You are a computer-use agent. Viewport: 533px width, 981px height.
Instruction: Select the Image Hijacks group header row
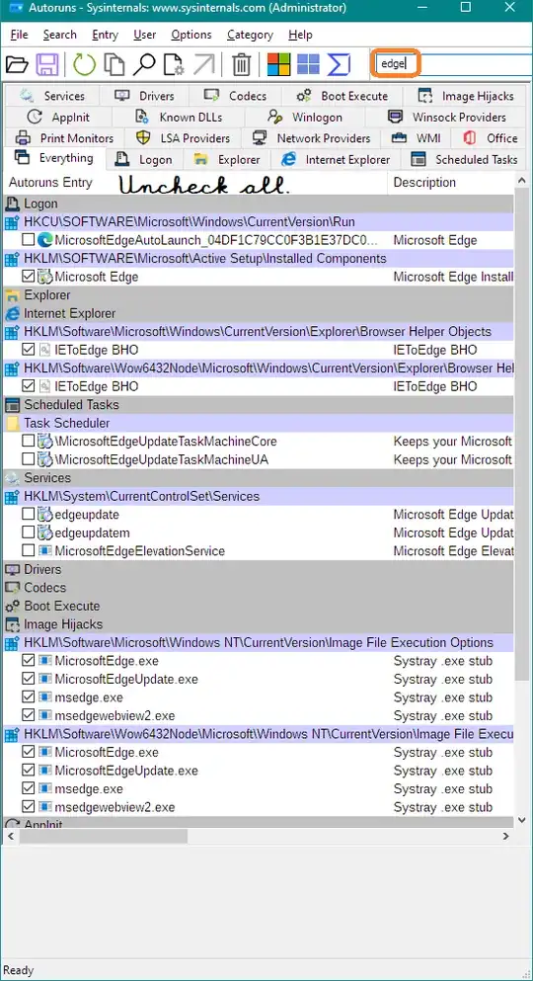pyautogui.click(x=259, y=624)
